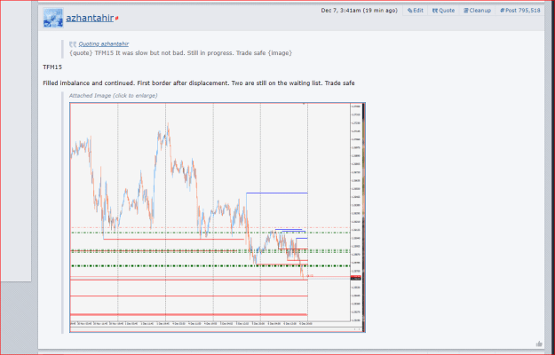This screenshot has height=355, width=555.
Task: Open Post 795,518 permalink
Action: coord(520,11)
